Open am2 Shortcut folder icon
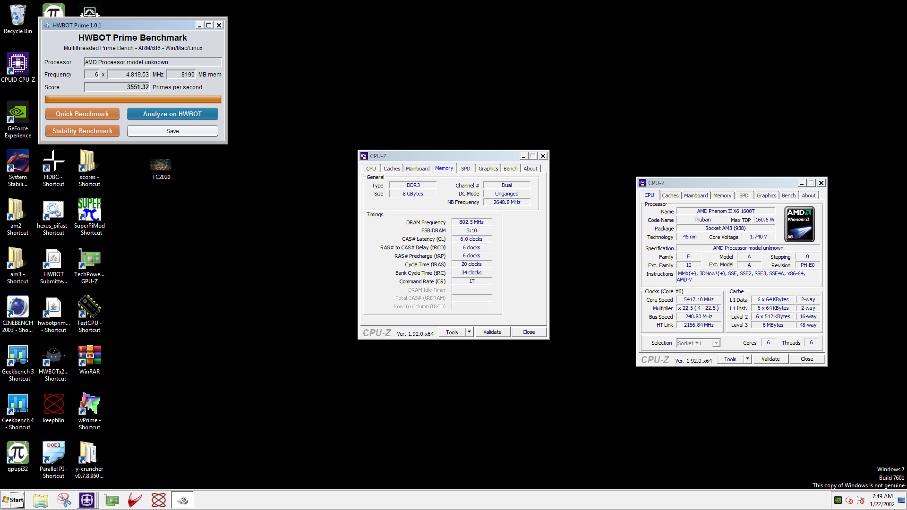Image resolution: width=907 pixels, height=510 pixels. click(x=18, y=217)
